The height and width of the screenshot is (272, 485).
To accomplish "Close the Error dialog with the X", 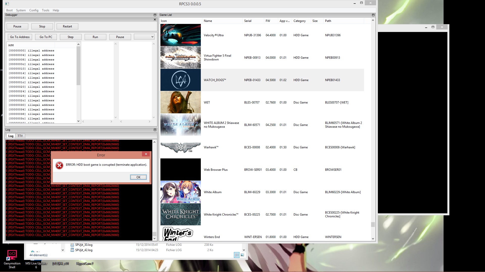I will click(146, 154).
